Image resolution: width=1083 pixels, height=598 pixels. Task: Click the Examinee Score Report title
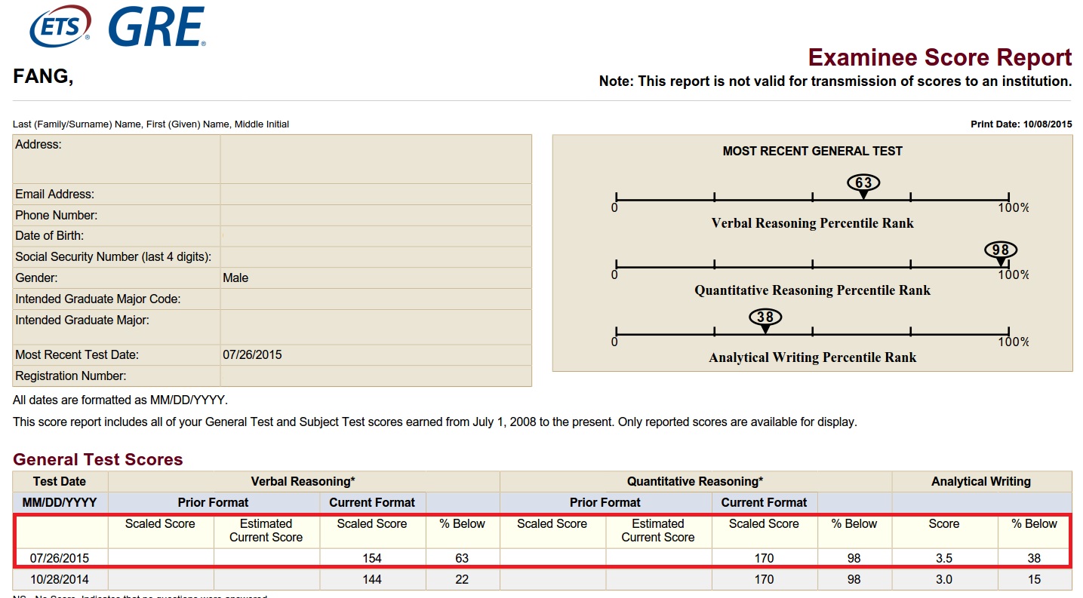pos(940,57)
